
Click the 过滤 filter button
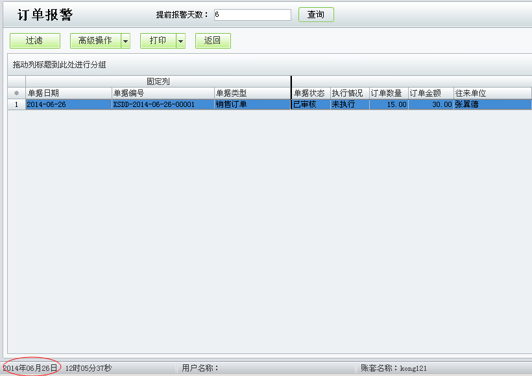35,41
